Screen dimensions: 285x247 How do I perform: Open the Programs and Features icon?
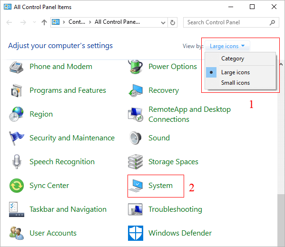pos(16,90)
